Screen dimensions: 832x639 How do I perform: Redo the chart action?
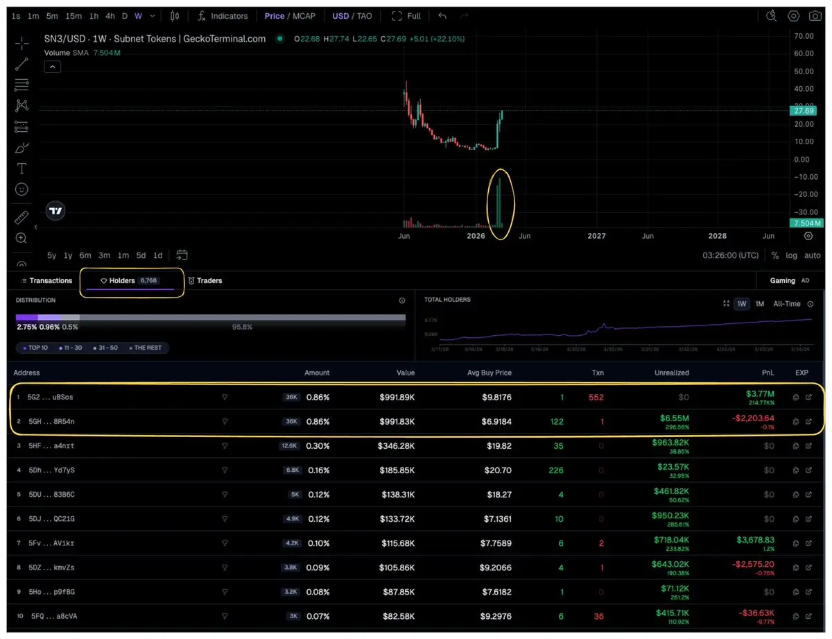[x=465, y=16]
